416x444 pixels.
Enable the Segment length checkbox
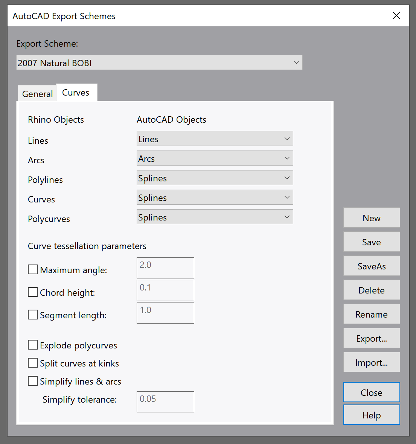[33, 315]
